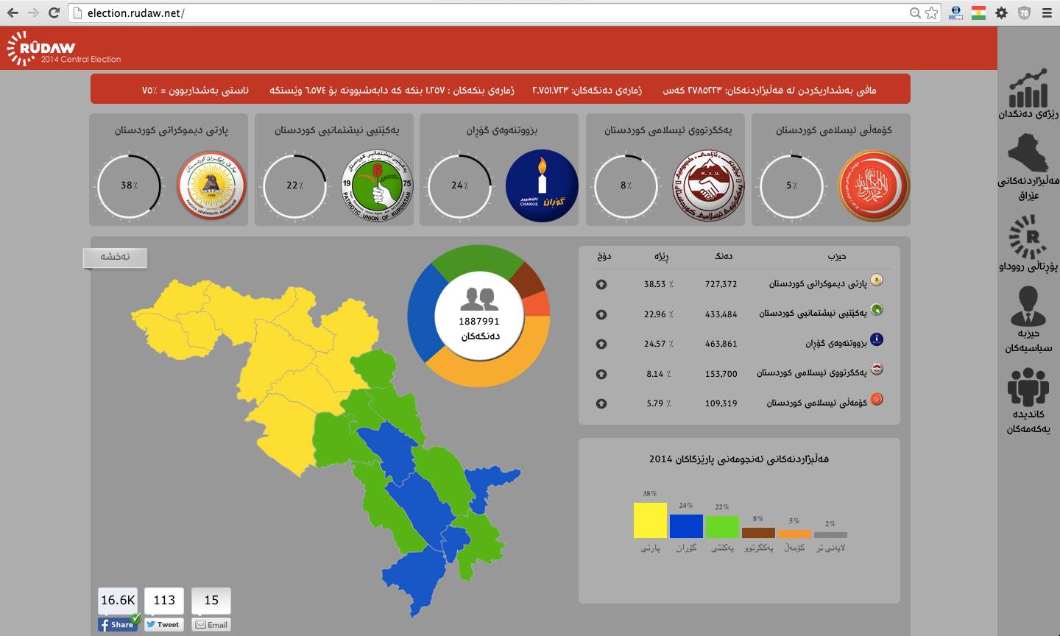Send the page via Email button
Viewport: 1060px width, 636px height.
point(211,624)
